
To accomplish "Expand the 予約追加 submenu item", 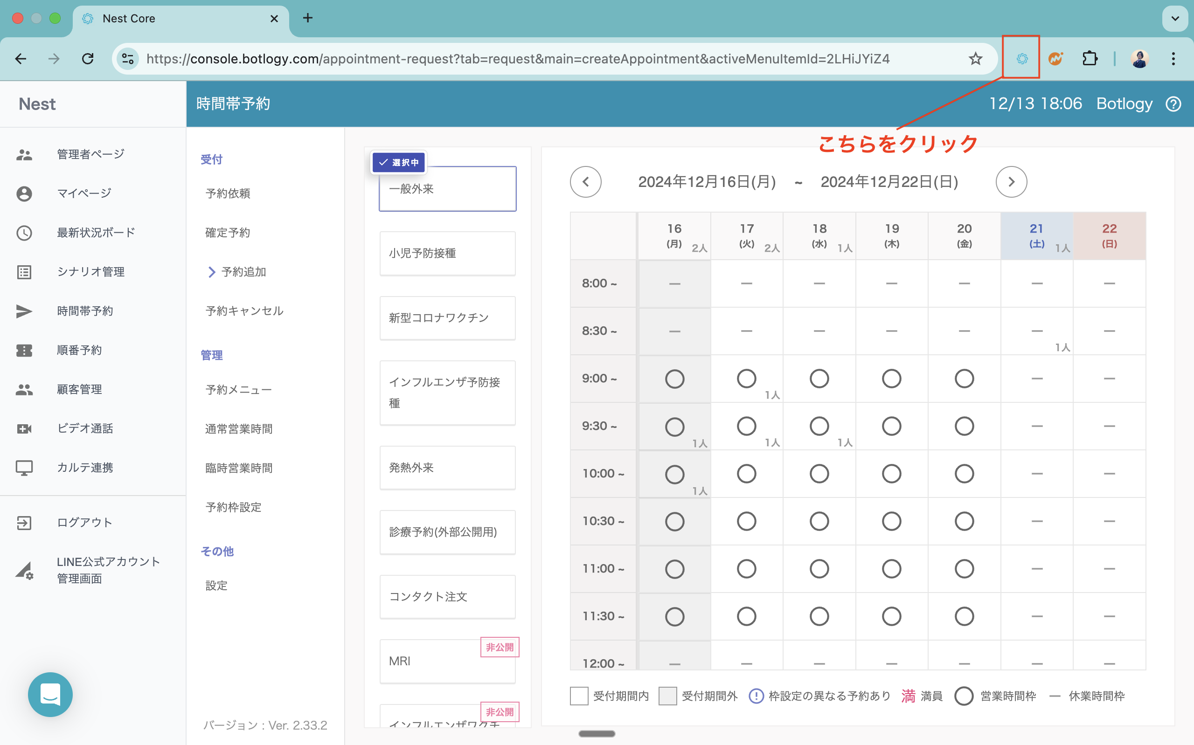I will point(243,271).
